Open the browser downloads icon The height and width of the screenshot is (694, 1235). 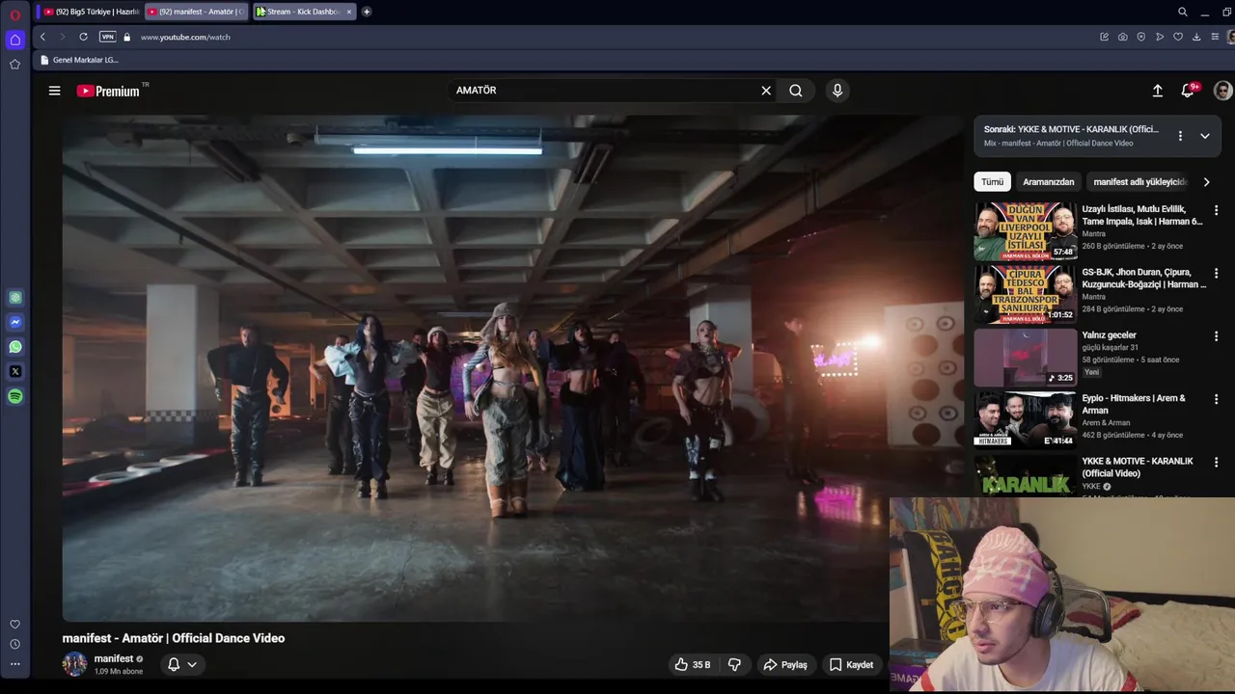[1196, 37]
